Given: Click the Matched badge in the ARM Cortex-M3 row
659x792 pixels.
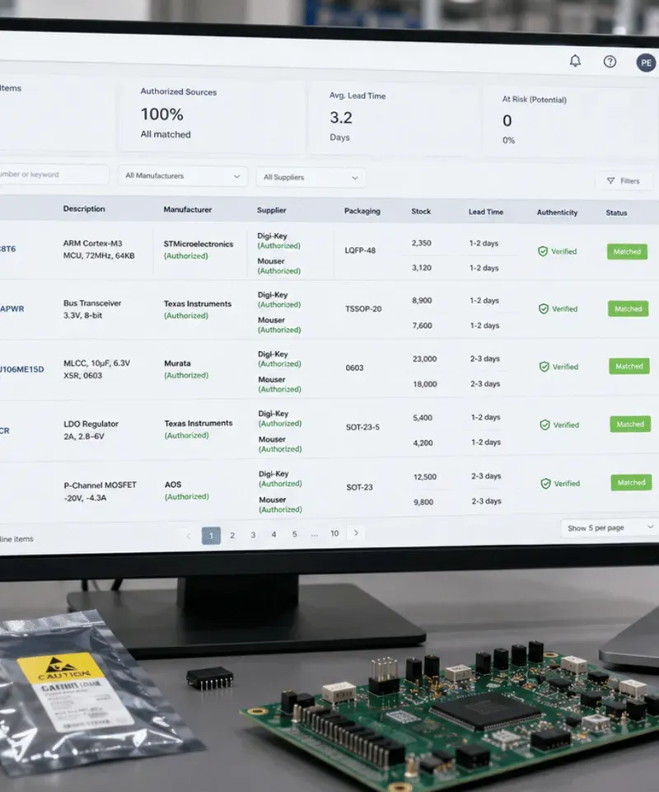Looking at the screenshot, I should [x=627, y=251].
